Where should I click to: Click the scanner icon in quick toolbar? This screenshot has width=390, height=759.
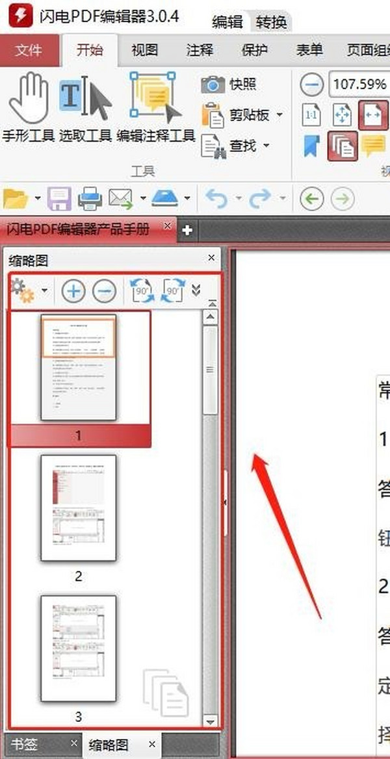[166, 198]
